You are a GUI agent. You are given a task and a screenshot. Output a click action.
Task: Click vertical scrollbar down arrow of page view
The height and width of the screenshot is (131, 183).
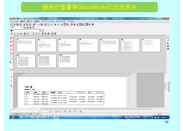click(x=165, y=107)
